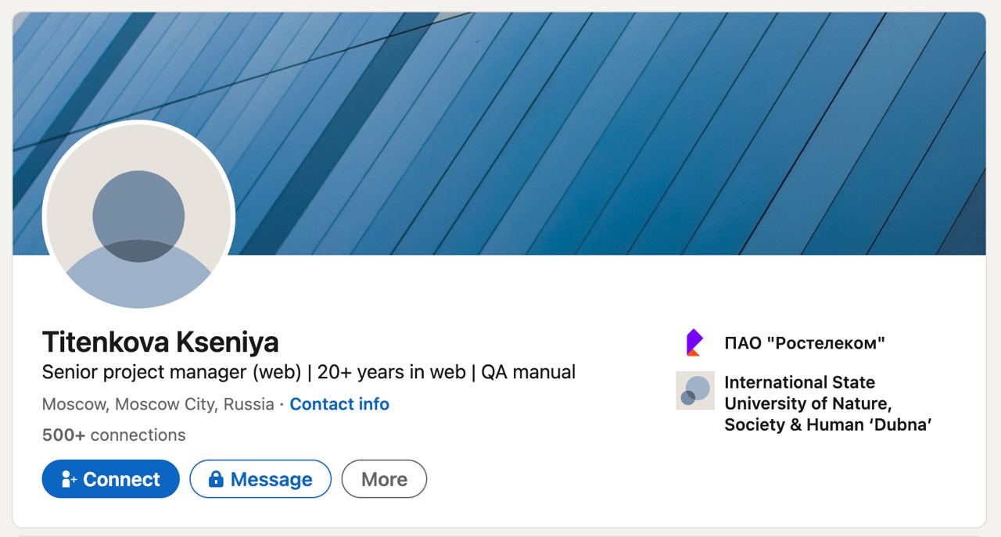Open the Contact info link
Screen dimensions: 1001x537
pos(339,404)
